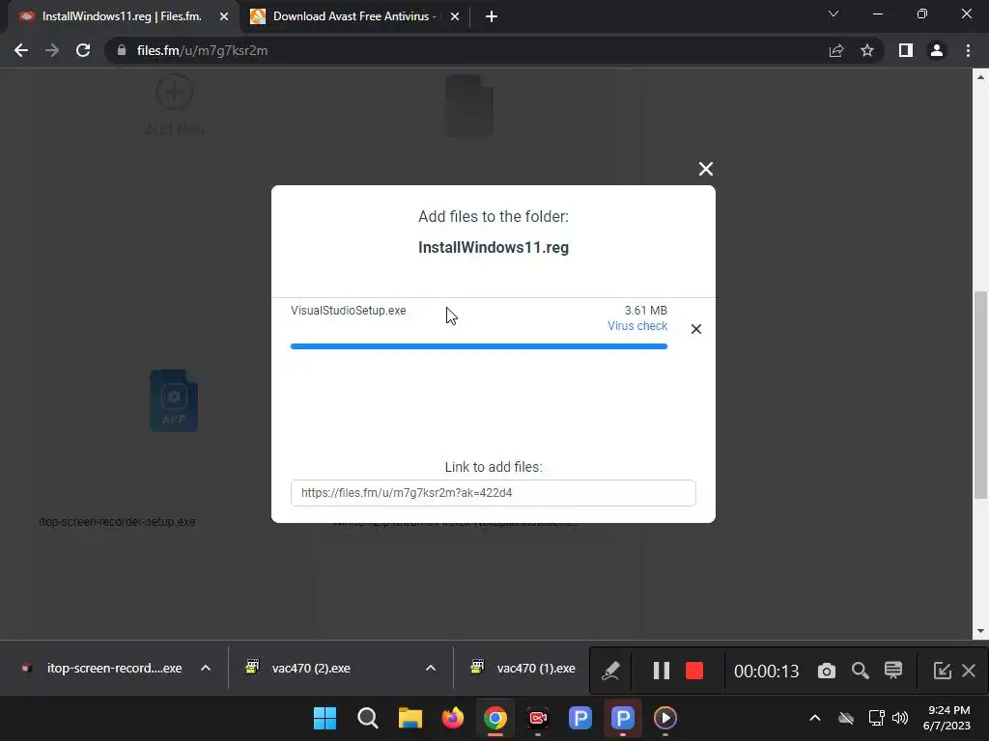Pause the screen recording

661,671
